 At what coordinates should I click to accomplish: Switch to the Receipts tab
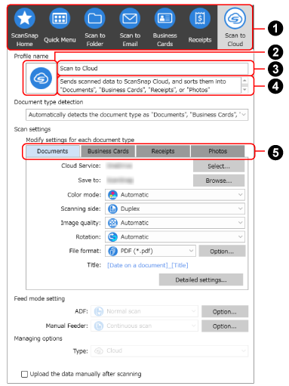pyautogui.click(x=163, y=151)
